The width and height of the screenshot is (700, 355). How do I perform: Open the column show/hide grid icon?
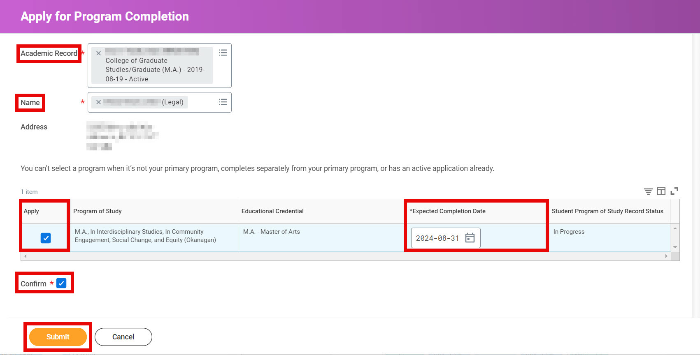tap(661, 191)
